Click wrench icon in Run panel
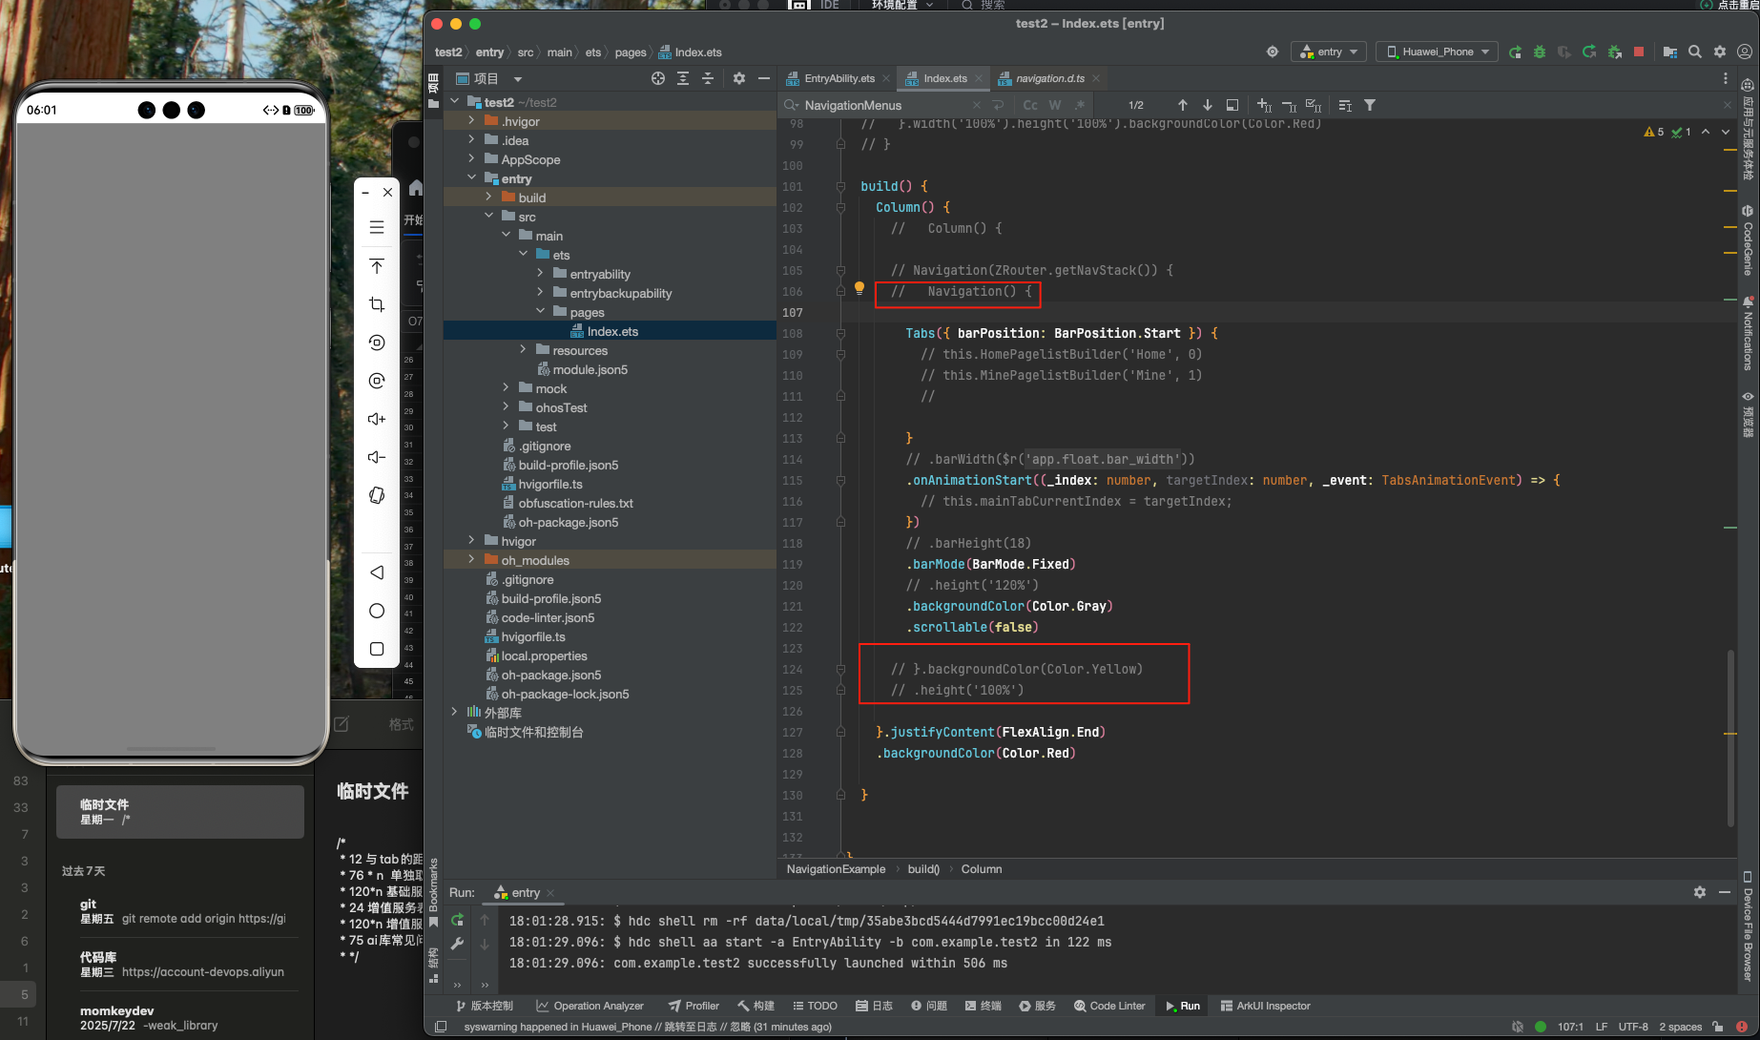This screenshot has height=1040, width=1760. (x=458, y=944)
